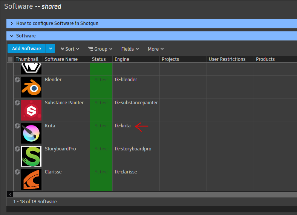Click the Products column header

(x=276, y=59)
